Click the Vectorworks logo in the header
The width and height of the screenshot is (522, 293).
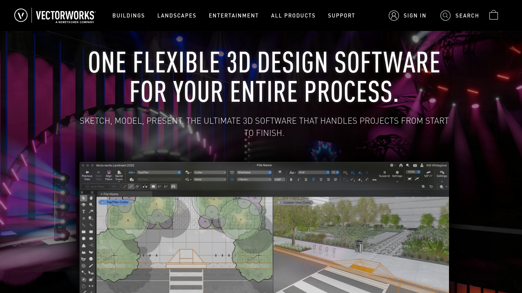click(55, 15)
